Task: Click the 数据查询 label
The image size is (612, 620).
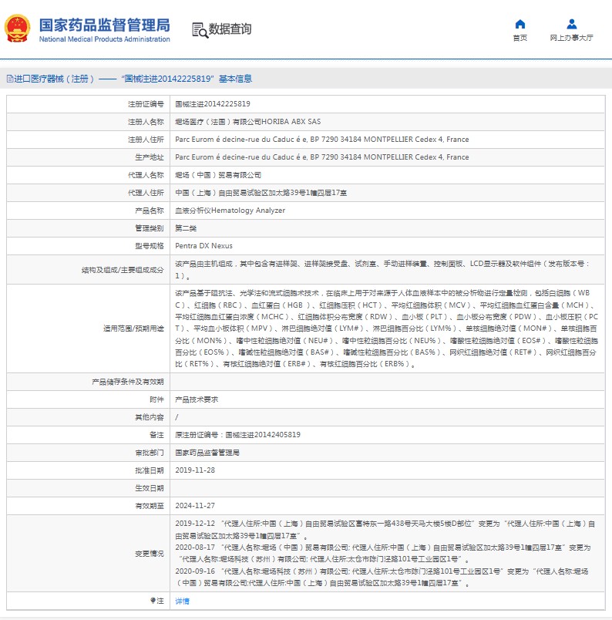Action: click(x=230, y=29)
